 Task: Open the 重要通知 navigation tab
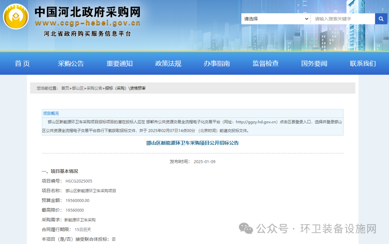pos(120,64)
